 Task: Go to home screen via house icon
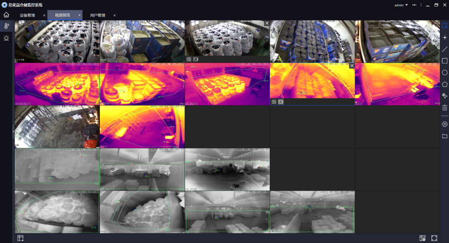pyautogui.click(x=6, y=15)
